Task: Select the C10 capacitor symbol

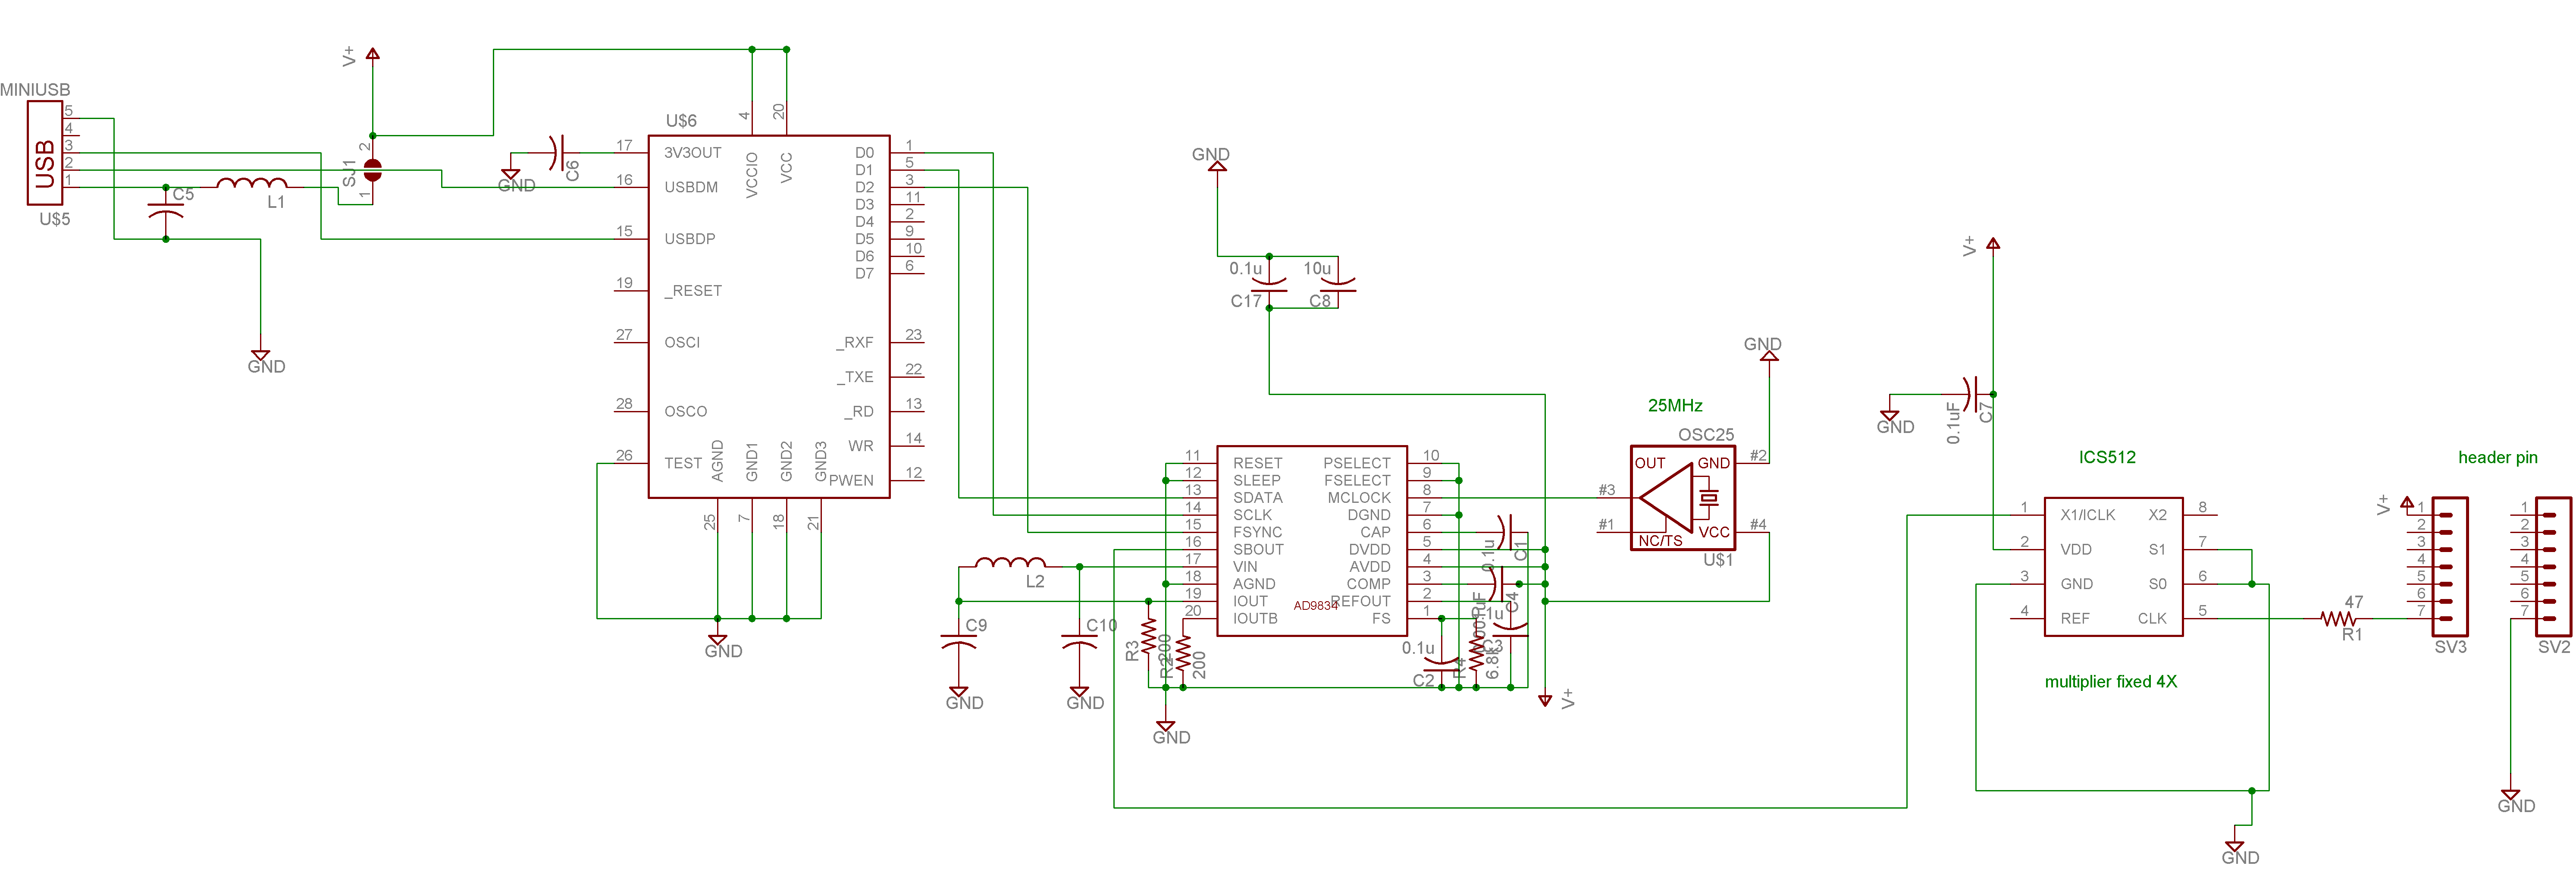Action: coord(1079,642)
